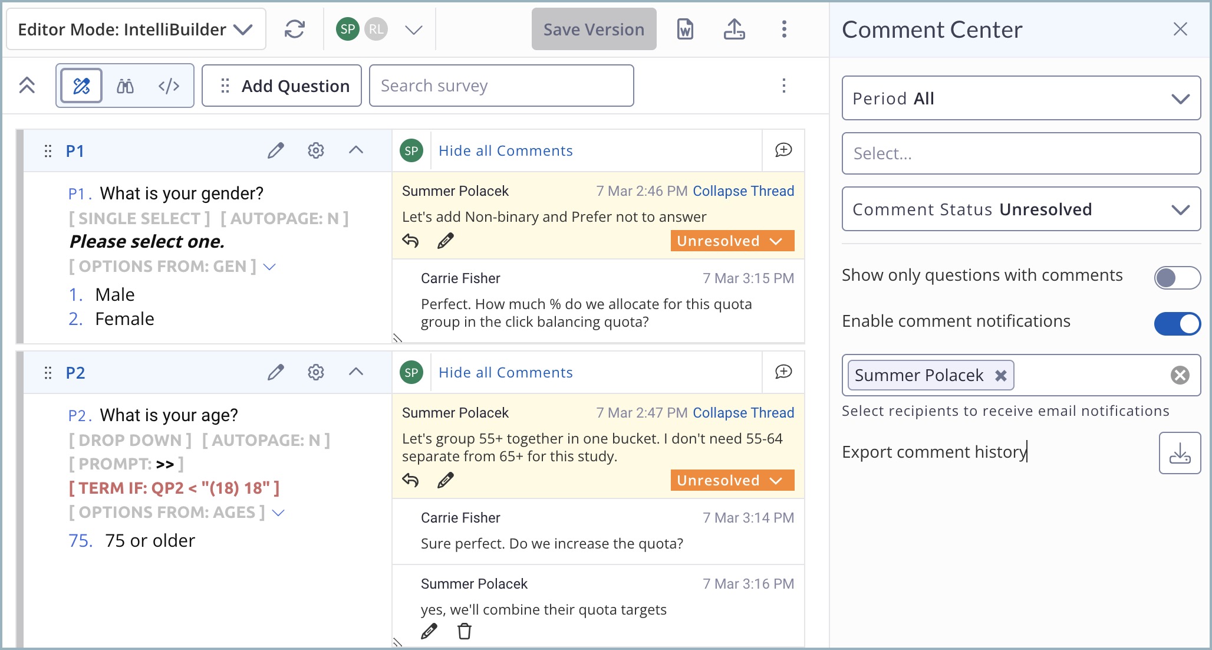This screenshot has height=650, width=1212.
Task: Reply to Summer Polacek's gender comment
Action: coord(410,241)
